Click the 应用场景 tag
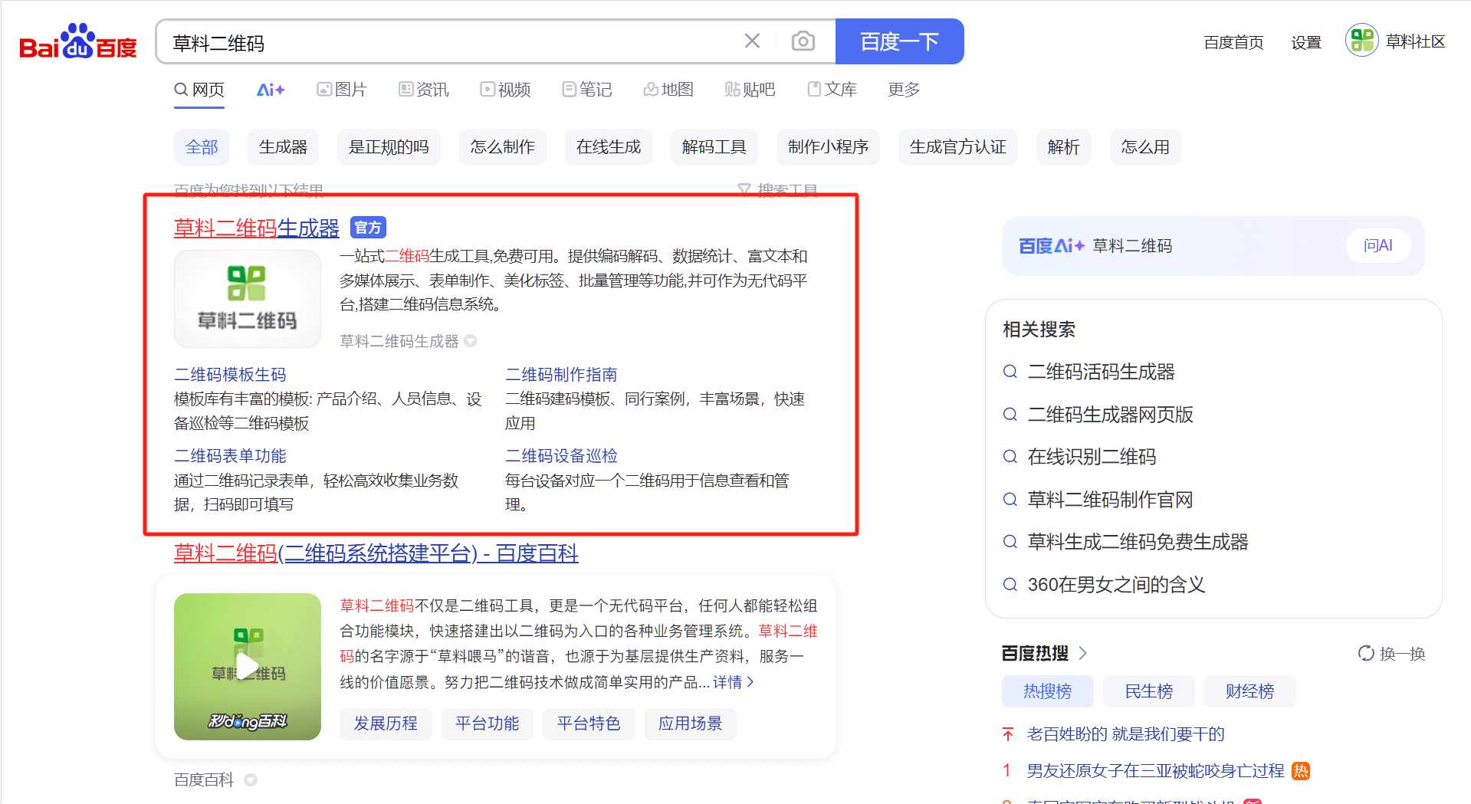This screenshot has width=1471, height=804. click(x=690, y=724)
